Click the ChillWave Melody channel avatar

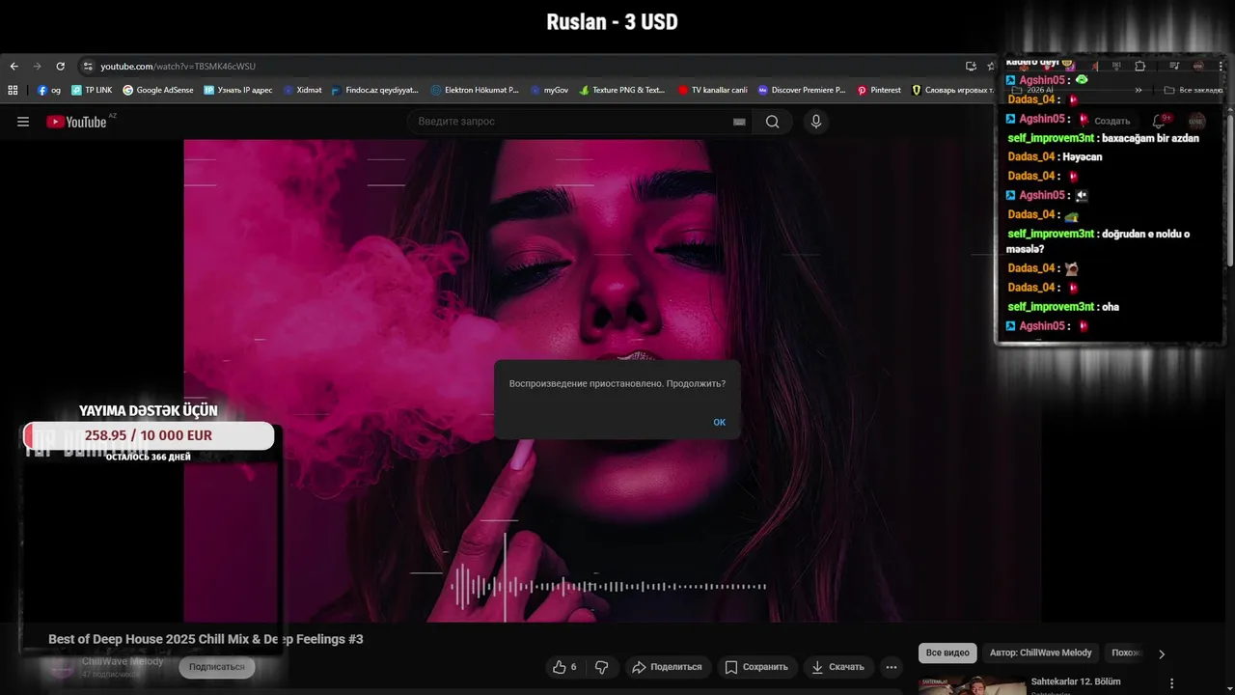tap(62, 667)
